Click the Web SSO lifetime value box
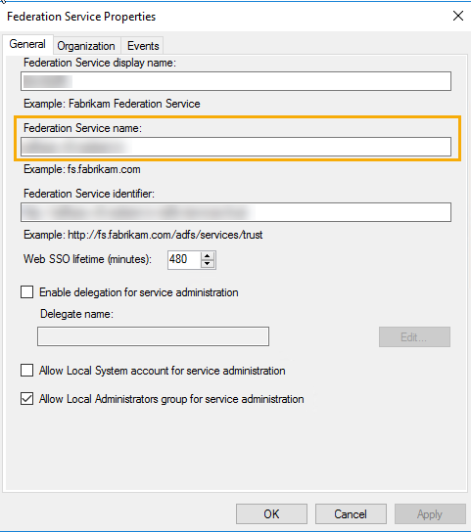This screenshot has height=532, width=471. [184, 260]
